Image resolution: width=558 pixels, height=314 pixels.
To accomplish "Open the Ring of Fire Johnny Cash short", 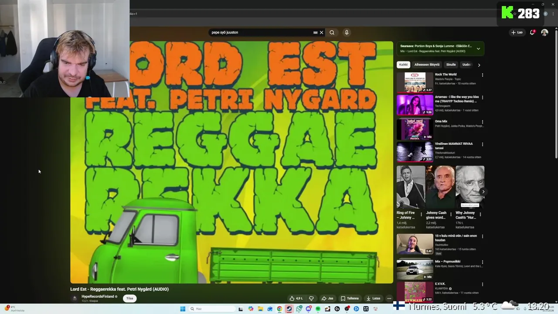I will [411, 187].
